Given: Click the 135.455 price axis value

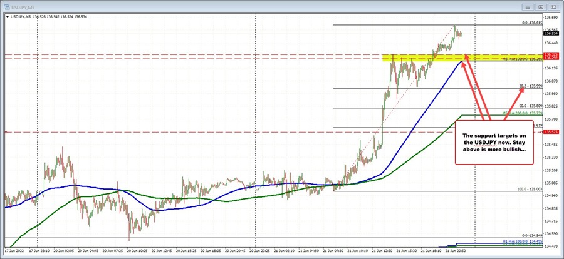Looking at the screenshot, I should 550,145.
